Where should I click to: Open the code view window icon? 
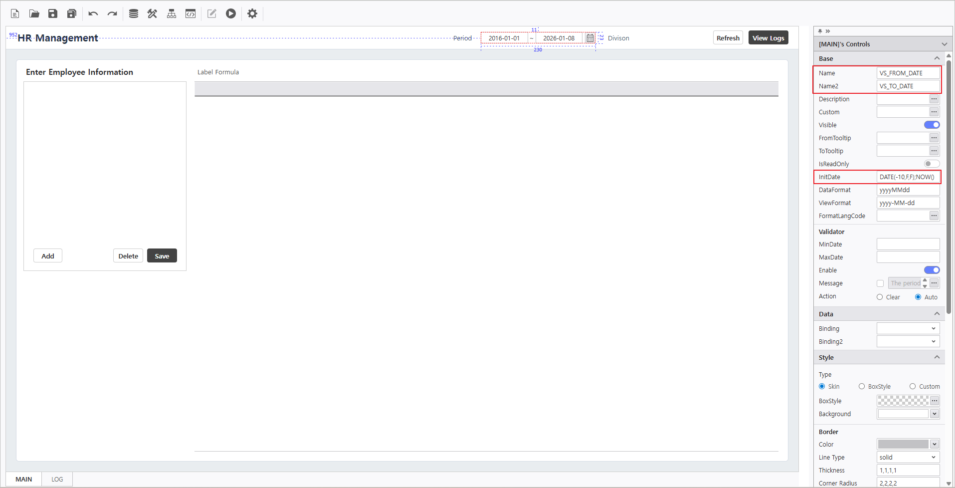[191, 13]
